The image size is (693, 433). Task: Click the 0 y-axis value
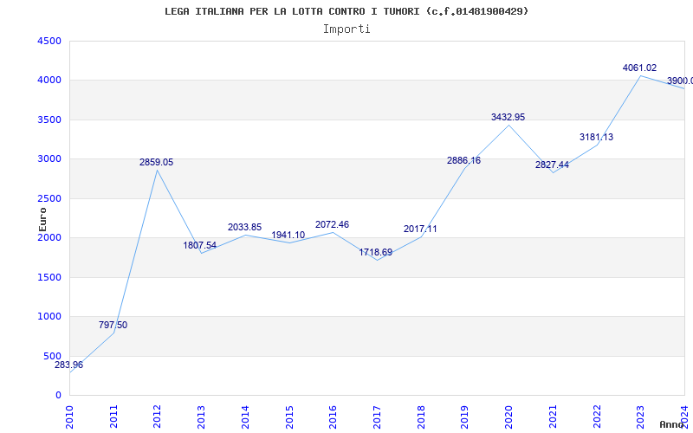pos(58,395)
